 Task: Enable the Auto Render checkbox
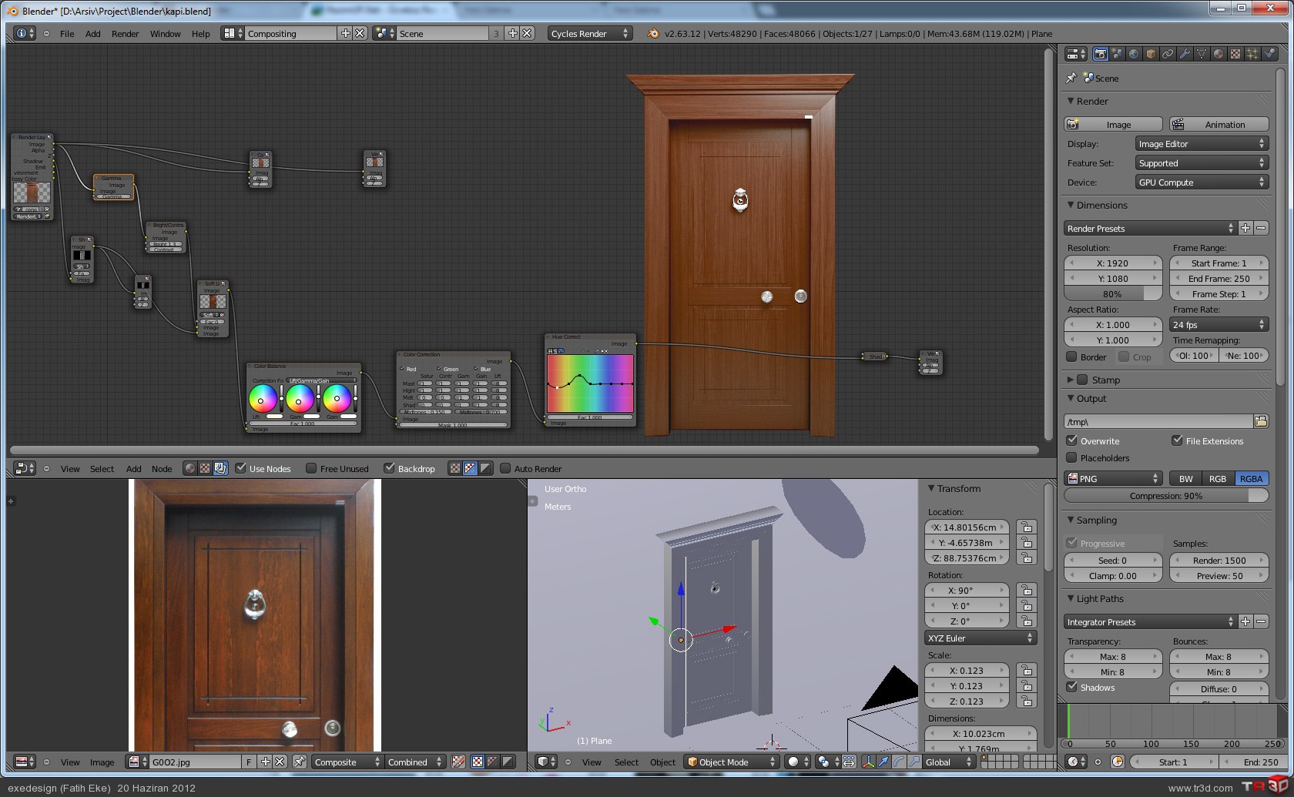pyautogui.click(x=505, y=468)
